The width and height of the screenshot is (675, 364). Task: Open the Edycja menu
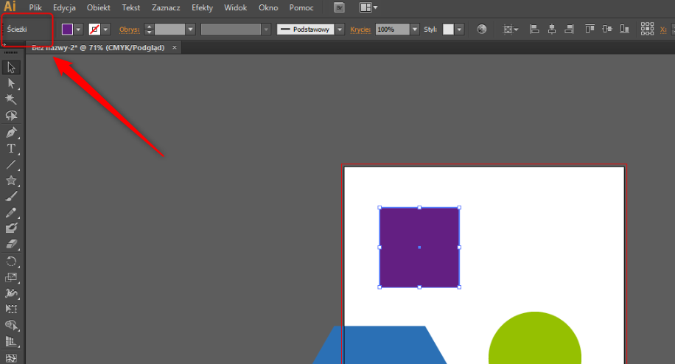click(64, 8)
